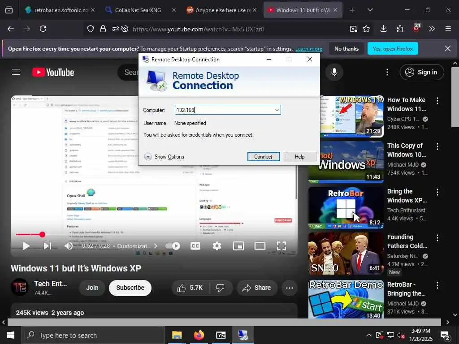Click Yes, open Firefox button

pyautogui.click(x=393, y=48)
